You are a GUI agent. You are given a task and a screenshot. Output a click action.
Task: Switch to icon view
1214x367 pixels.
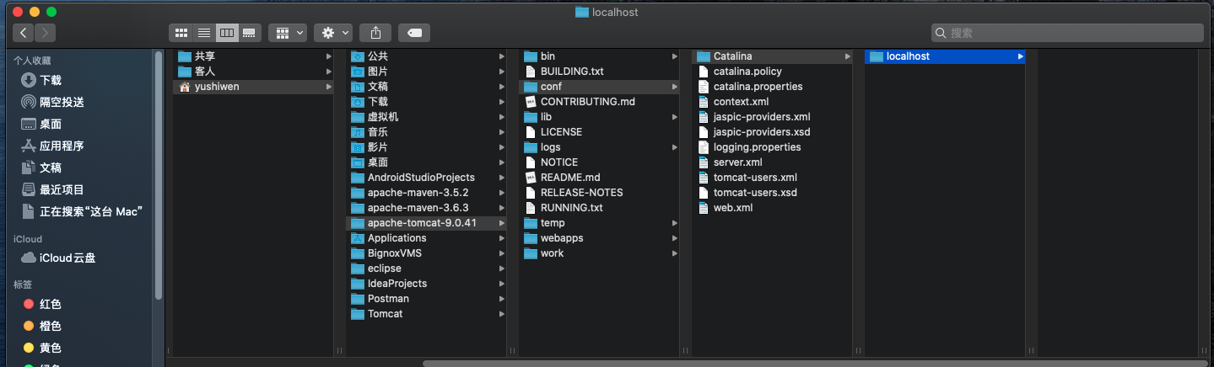pos(181,33)
